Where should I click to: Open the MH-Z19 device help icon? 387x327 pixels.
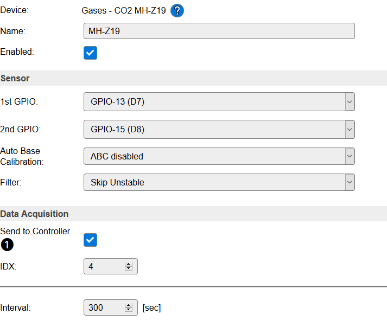pyautogui.click(x=177, y=10)
